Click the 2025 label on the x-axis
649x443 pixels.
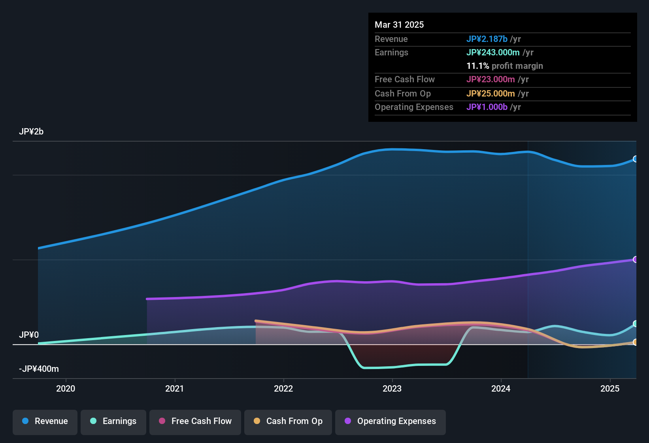pos(609,389)
